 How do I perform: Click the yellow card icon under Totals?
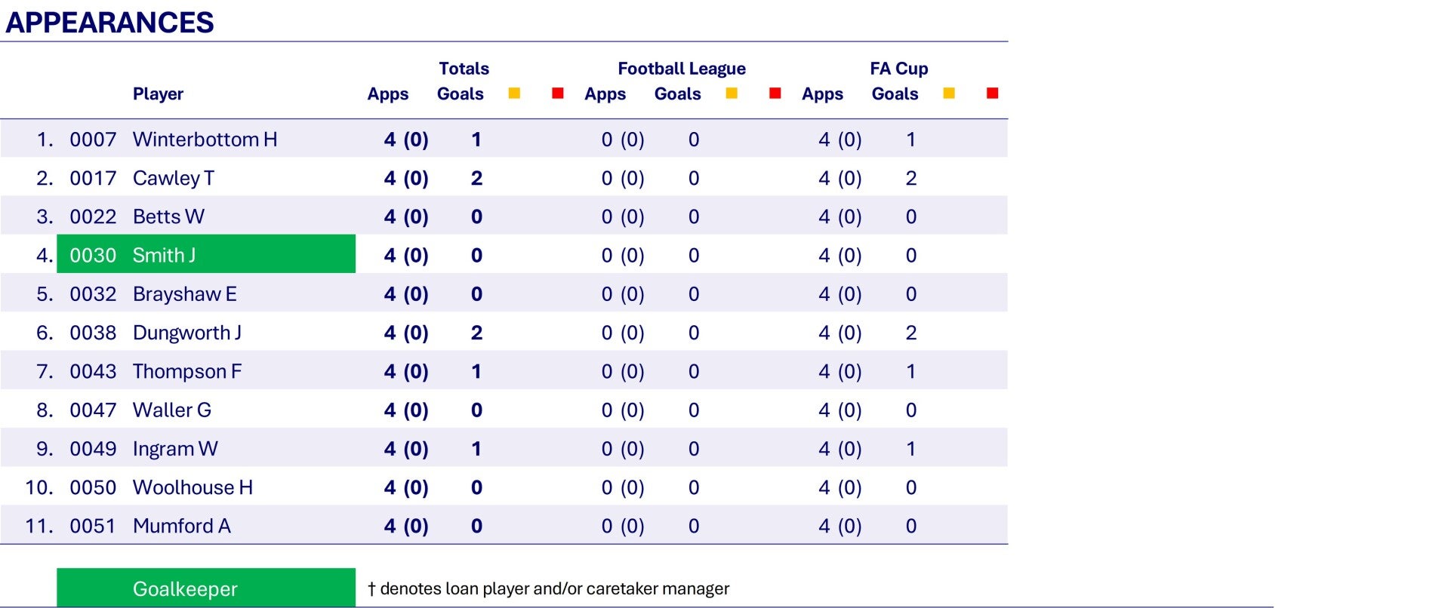514,94
